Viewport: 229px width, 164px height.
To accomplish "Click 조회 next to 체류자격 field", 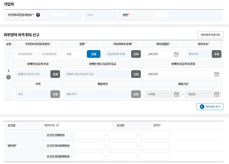I will [136, 94].
